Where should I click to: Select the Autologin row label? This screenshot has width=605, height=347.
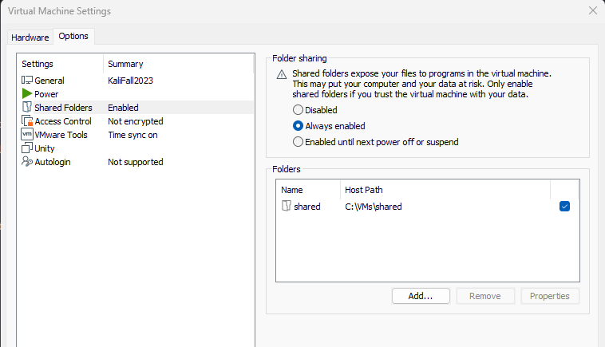point(53,162)
